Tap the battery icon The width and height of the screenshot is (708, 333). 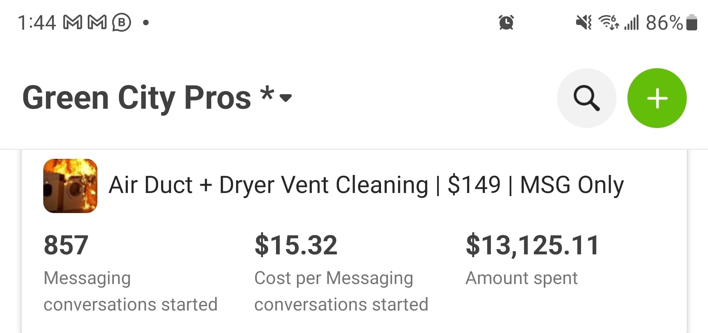[692, 22]
